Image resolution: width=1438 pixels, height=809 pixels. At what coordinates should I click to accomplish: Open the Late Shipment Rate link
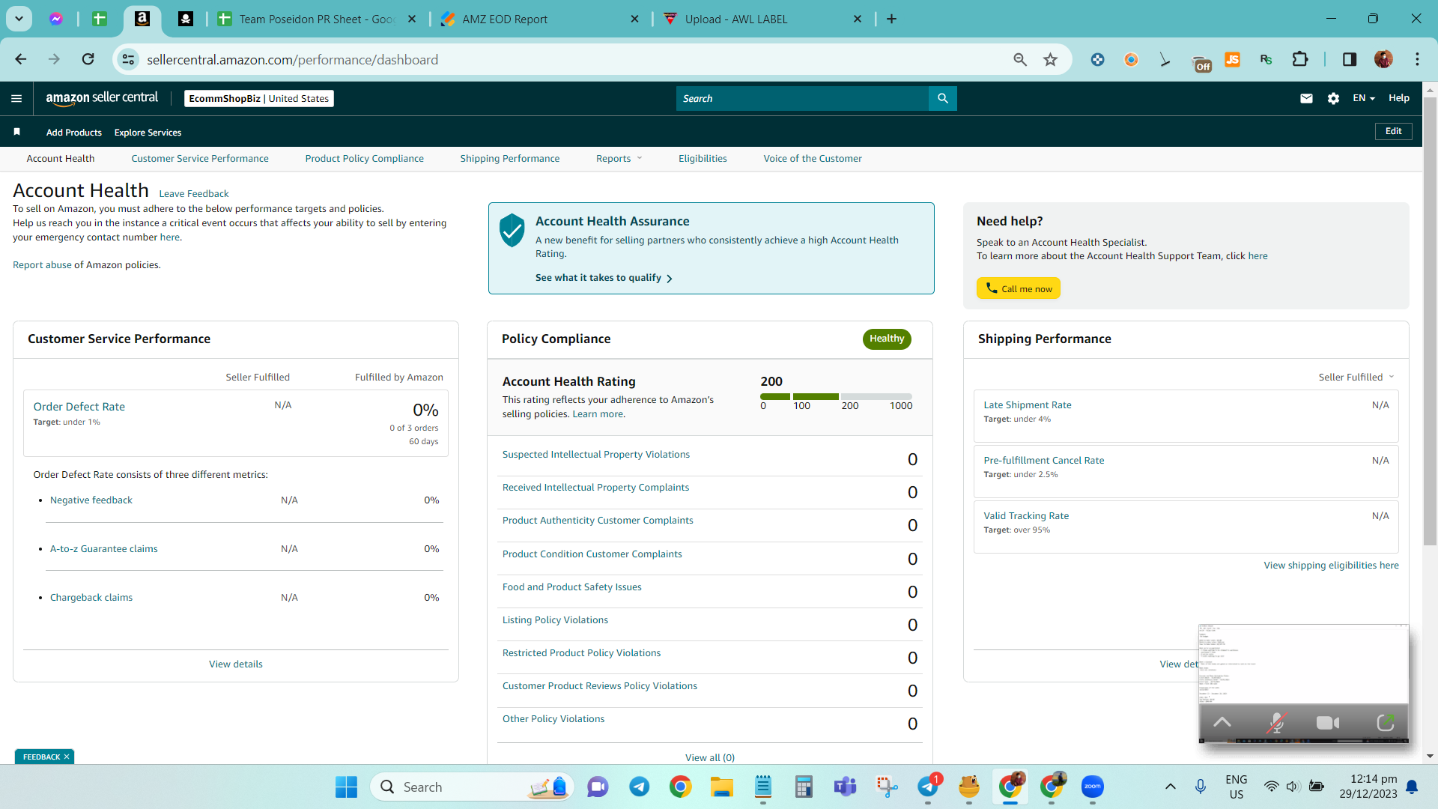click(1028, 404)
